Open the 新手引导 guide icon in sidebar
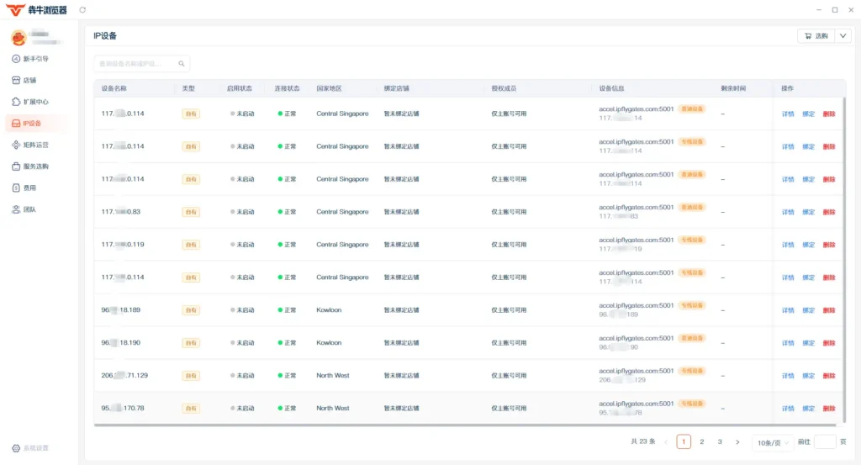Screen dimensions: 861x465 pos(16,59)
